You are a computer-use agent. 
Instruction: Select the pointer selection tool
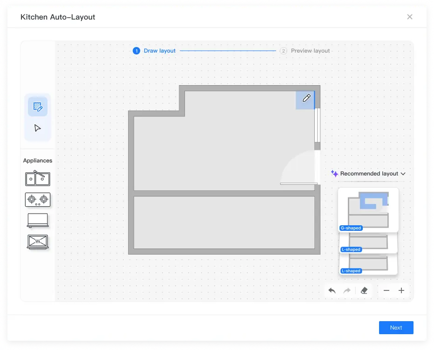click(x=38, y=128)
